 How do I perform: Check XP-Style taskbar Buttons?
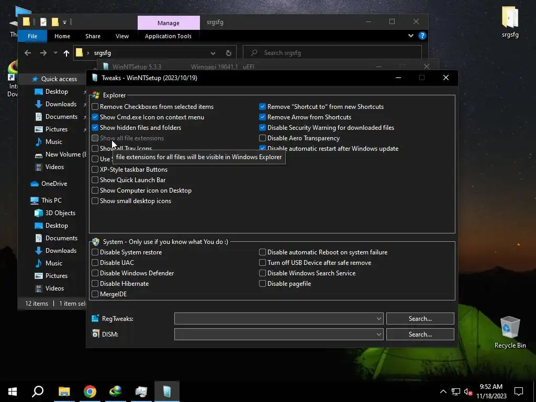(x=95, y=170)
